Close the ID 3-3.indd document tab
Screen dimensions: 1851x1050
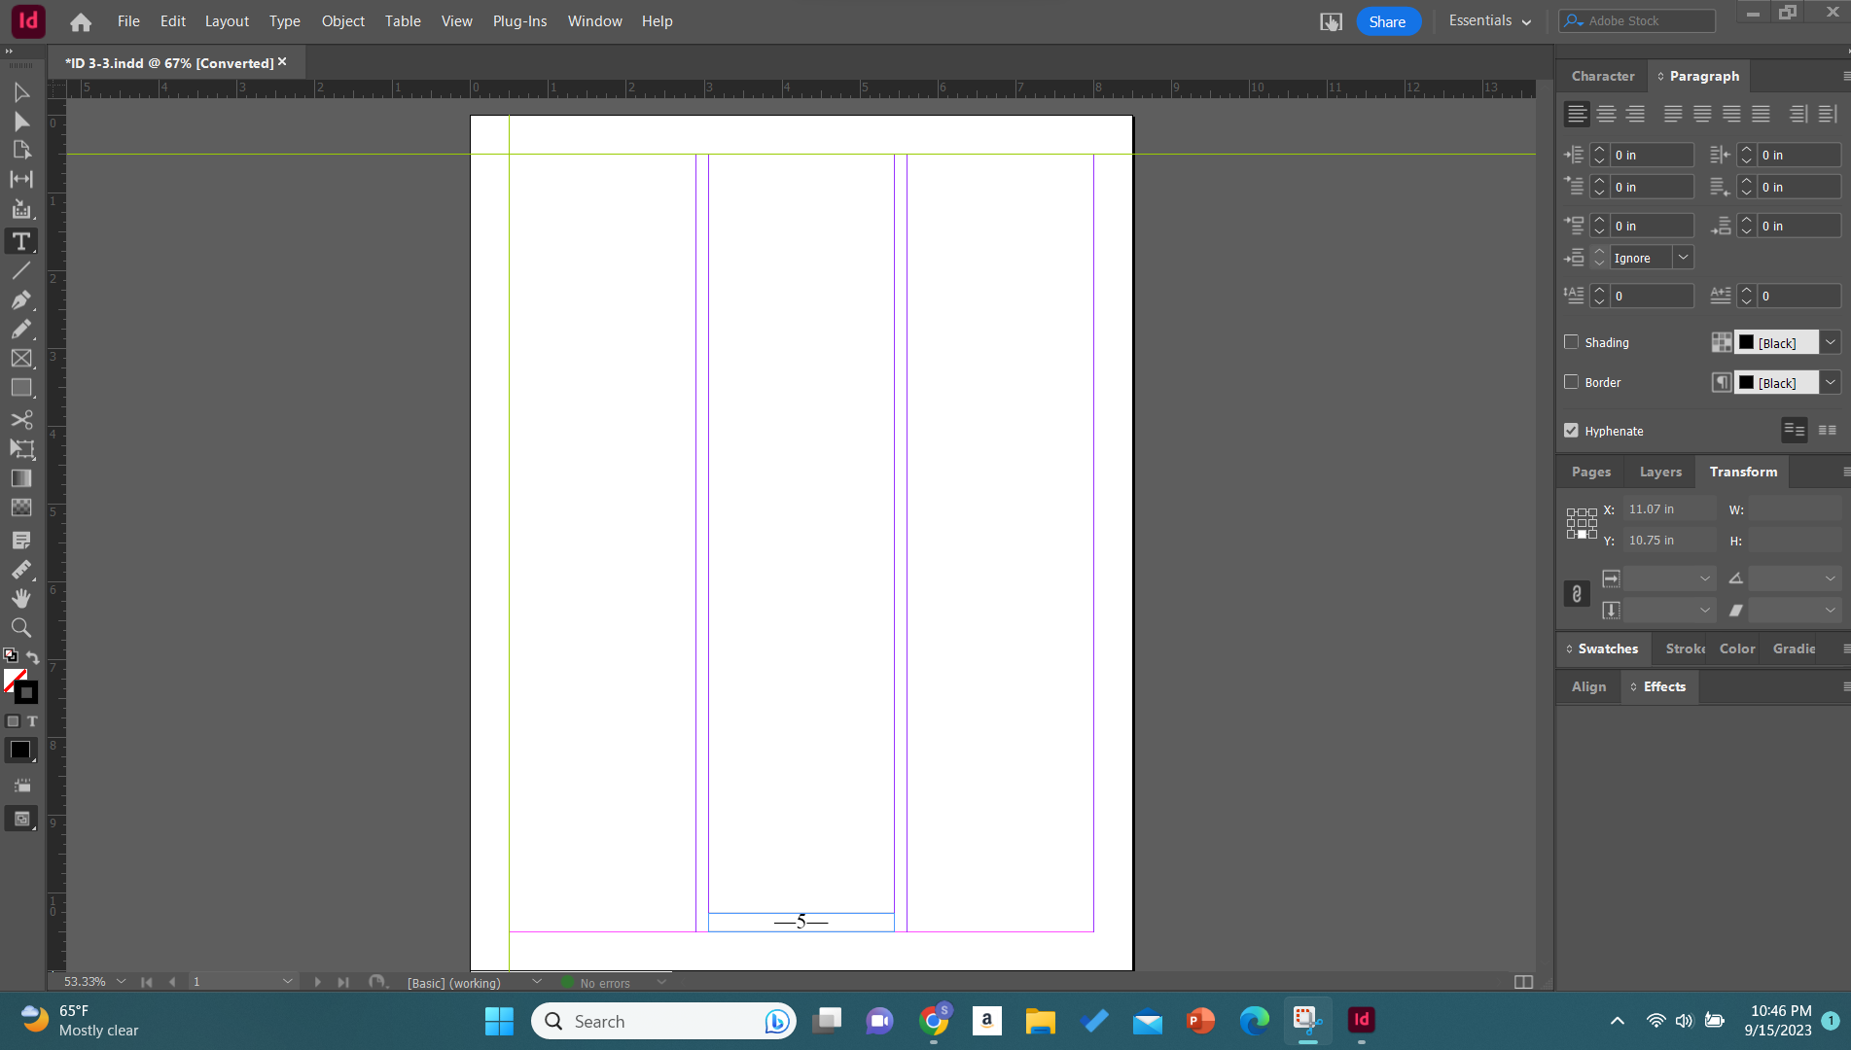[x=282, y=62]
